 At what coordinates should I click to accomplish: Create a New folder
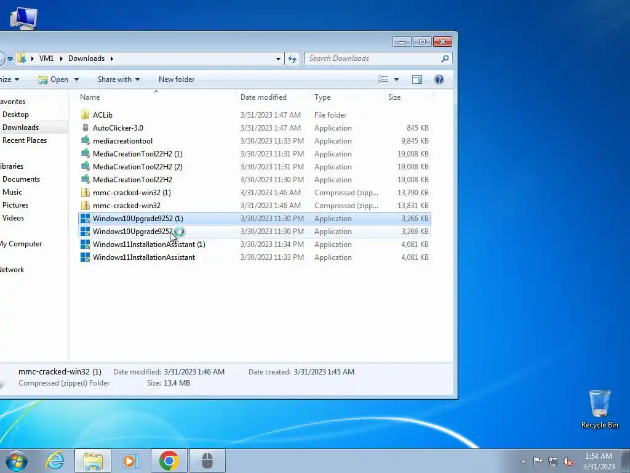pyautogui.click(x=177, y=79)
